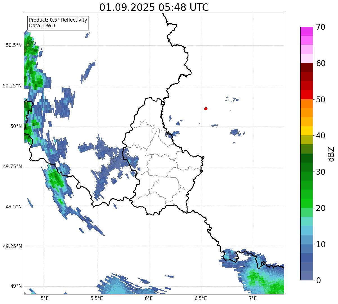Image resolution: width=338 pixels, height=304 pixels.
Task: Click the 49.5°N latitude label
Action: 14,207
